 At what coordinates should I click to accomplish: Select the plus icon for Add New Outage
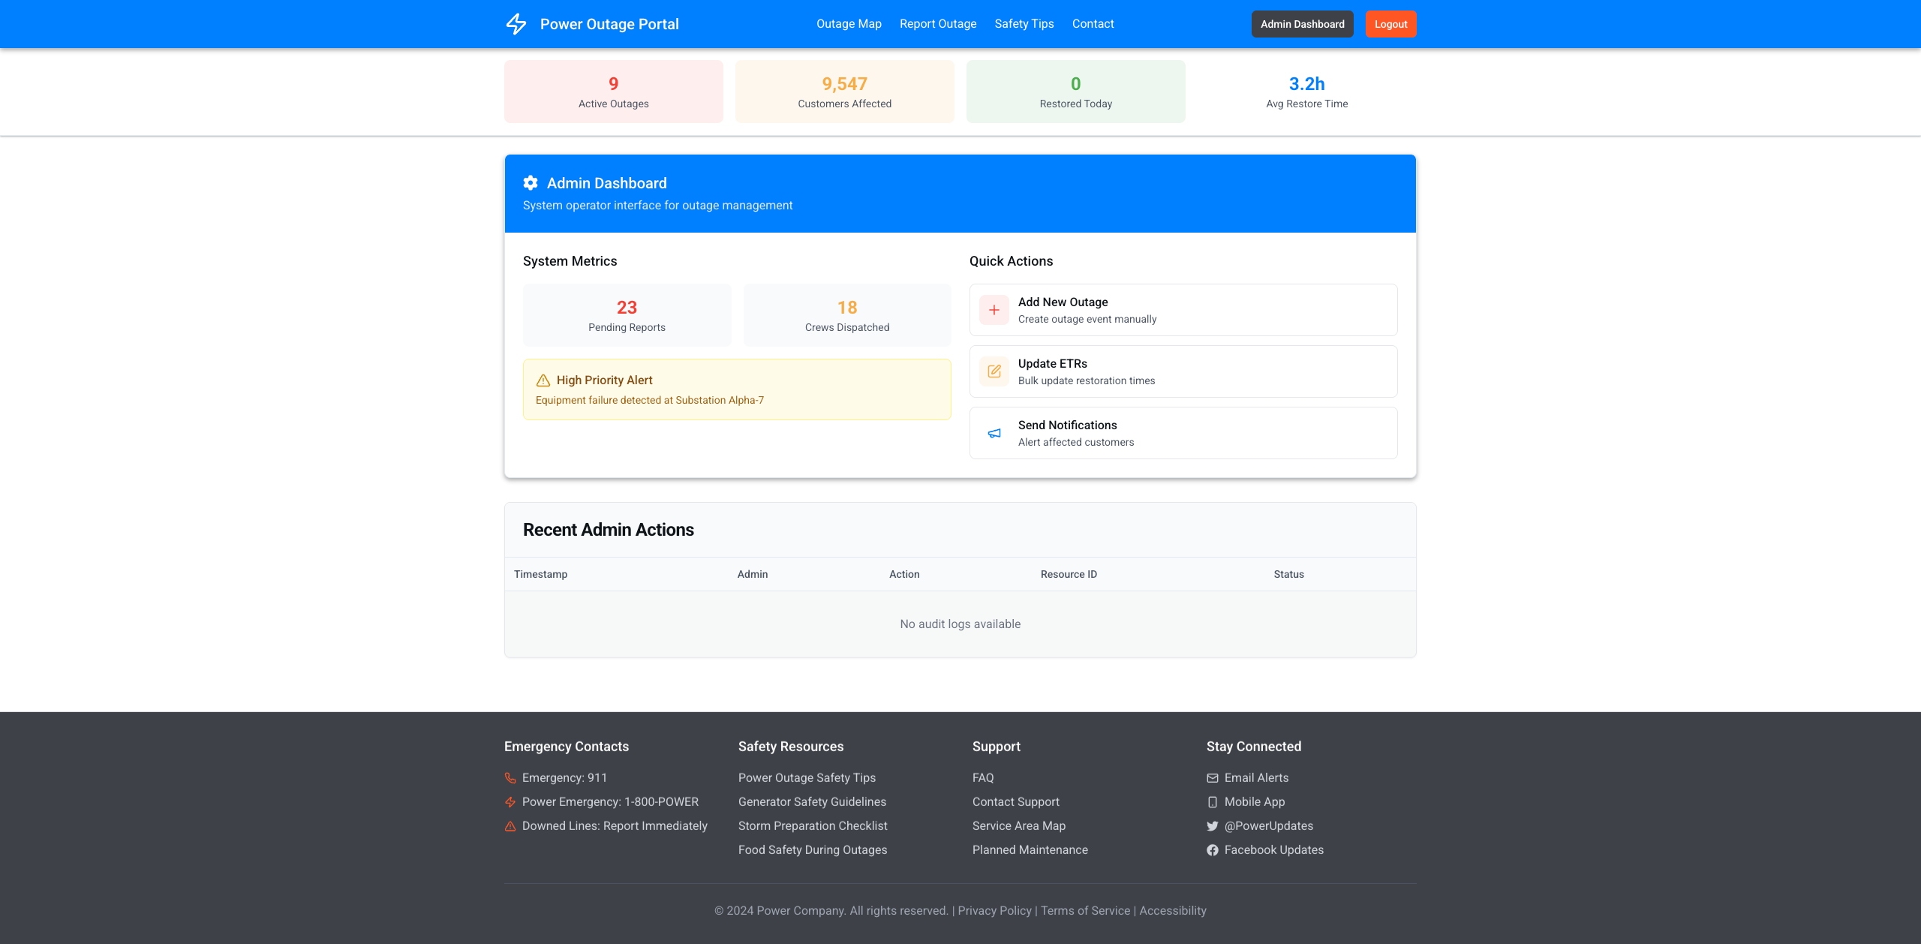coord(994,309)
